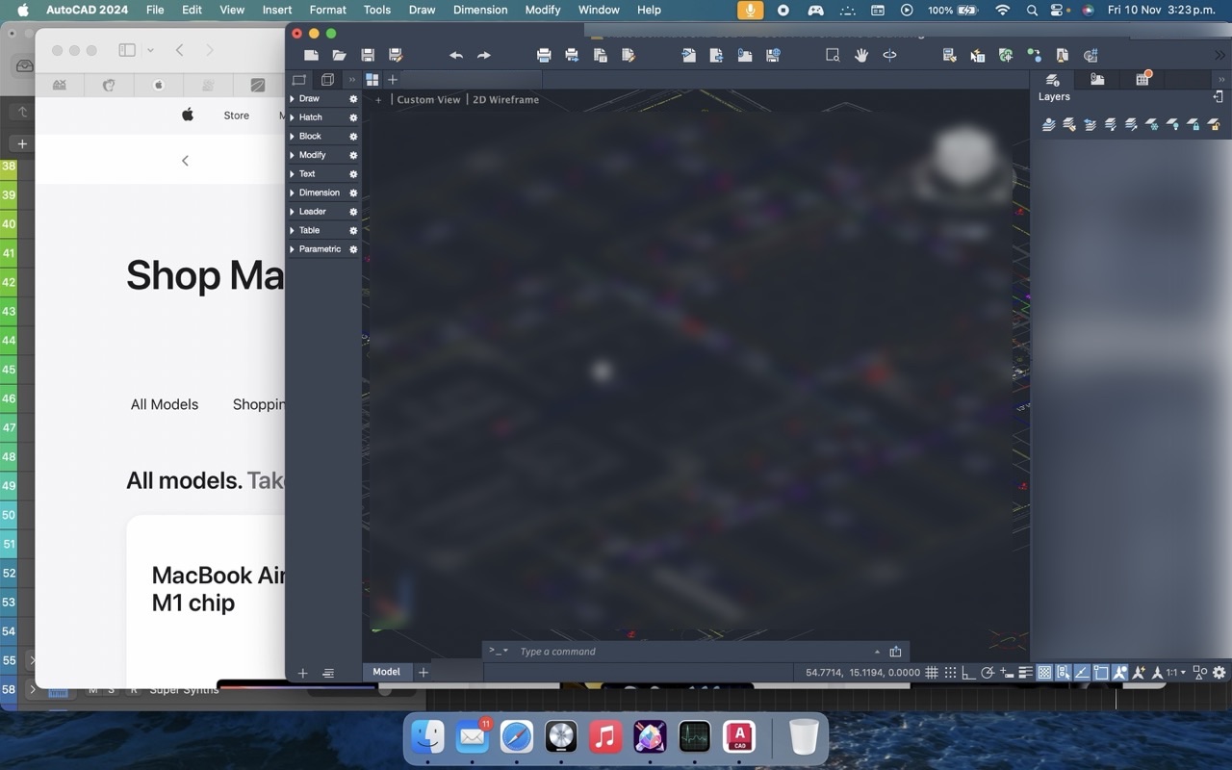Image resolution: width=1232 pixels, height=770 pixels.
Task: Toggle the grid display in the status bar
Action: (x=931, y=672)
